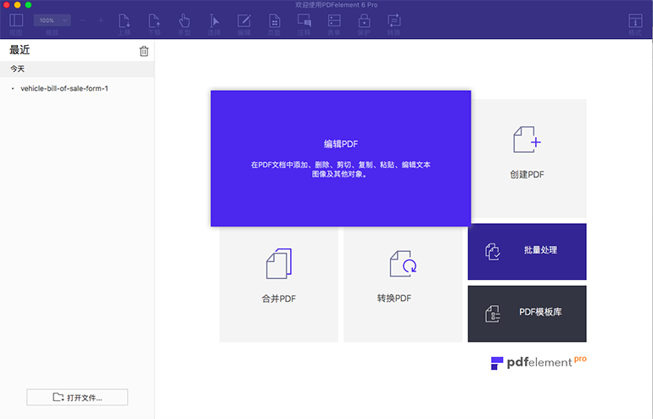
Task: Click the zoom in plus button
Action: point(102,20)
